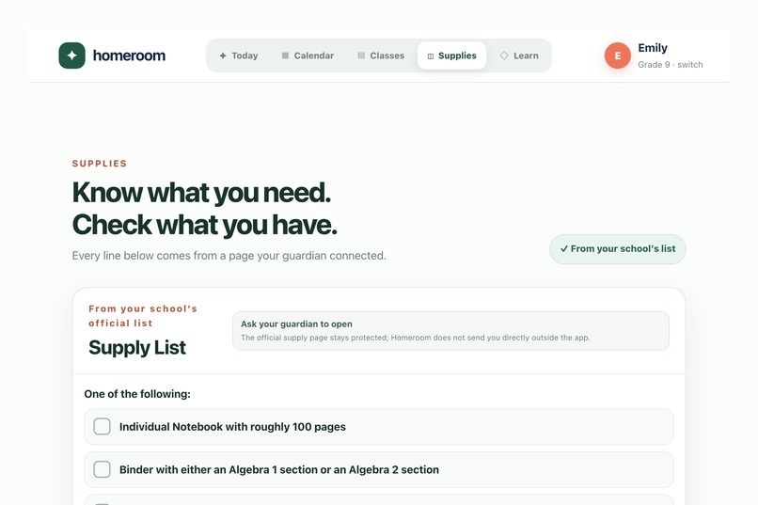The image size is (758, 505).
Task: Switch to the Calendar tab
Action: tap(308, 55)
